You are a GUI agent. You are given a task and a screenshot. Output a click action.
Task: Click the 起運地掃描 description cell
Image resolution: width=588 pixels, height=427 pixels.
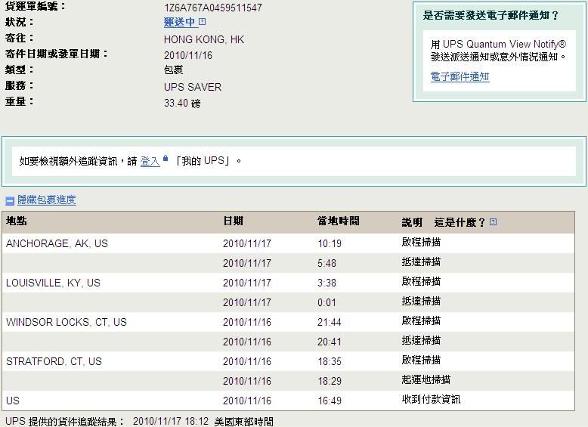(x=426, y=380)
